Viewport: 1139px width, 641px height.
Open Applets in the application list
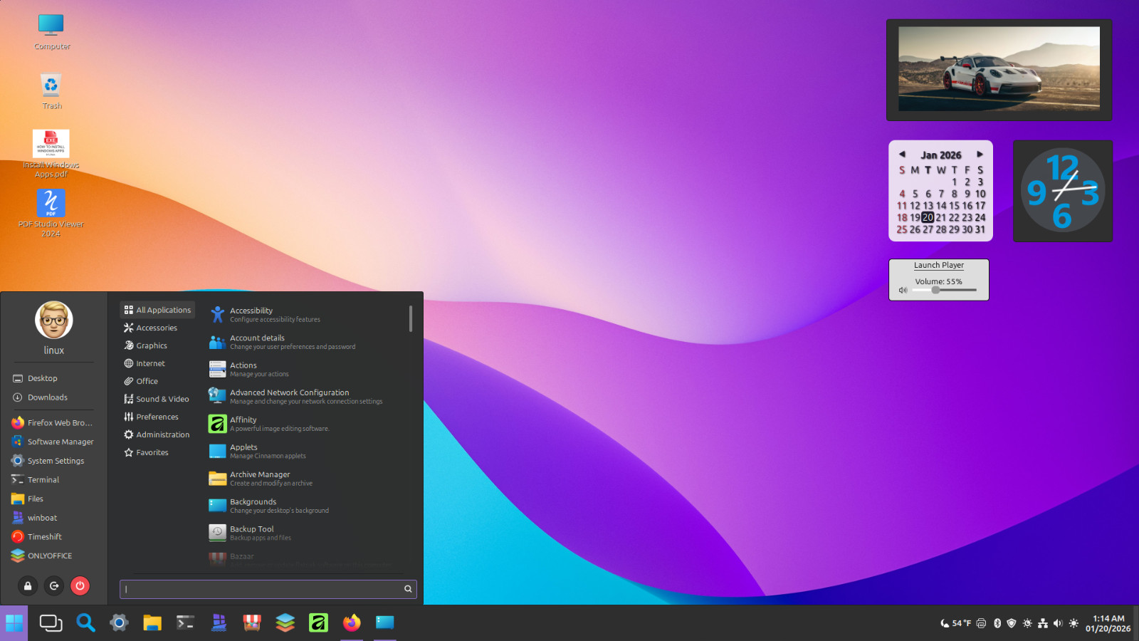coord(306,451)
